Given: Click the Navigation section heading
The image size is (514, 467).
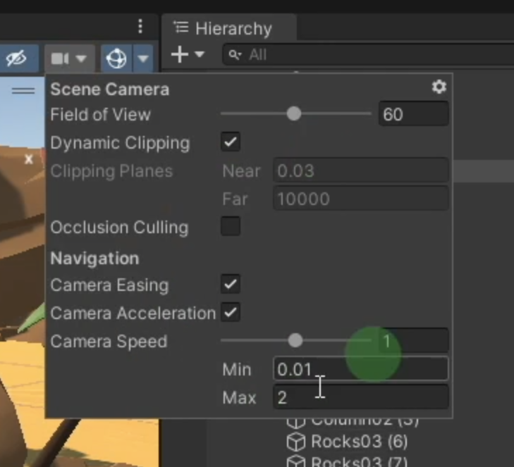Looking at the screenshot, I should pos(94,259).
